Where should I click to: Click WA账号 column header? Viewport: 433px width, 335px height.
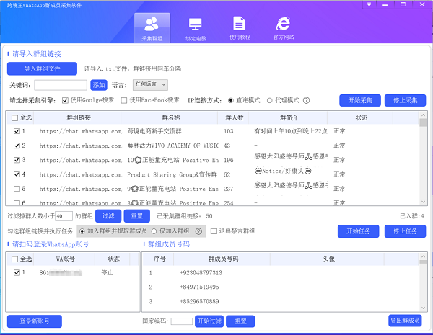pyautogui.click(x=65, y=259)
